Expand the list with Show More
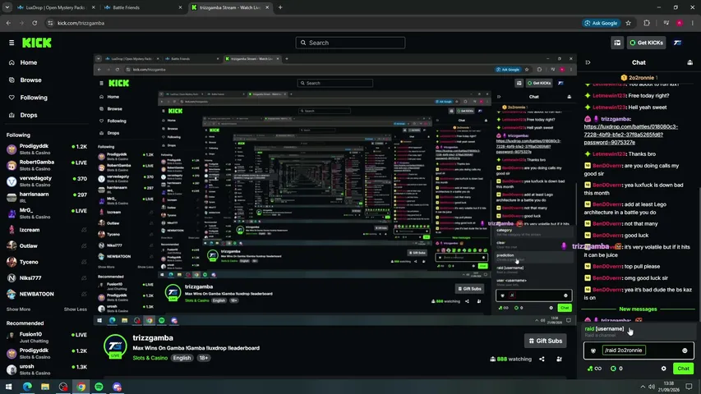This screenshot has height=394, width=701. (x=18, y=309)
